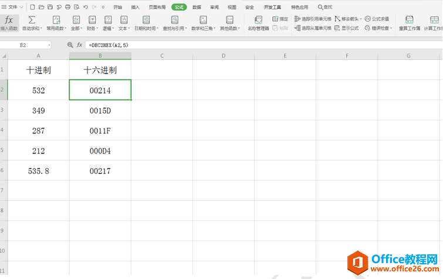This screenshot has width=443, height=279.
Task: Click Recalculate Workbook (重算工作簿) icon
Action: (x=409, y=22)
